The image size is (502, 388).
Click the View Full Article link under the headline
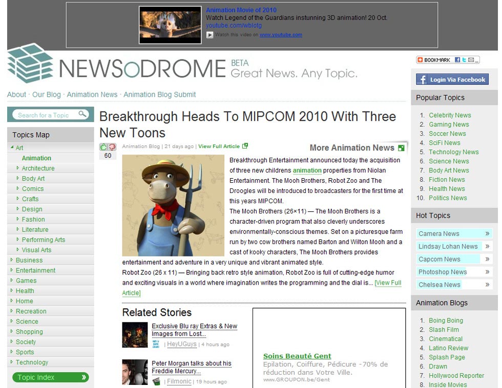tap(219, 146)
